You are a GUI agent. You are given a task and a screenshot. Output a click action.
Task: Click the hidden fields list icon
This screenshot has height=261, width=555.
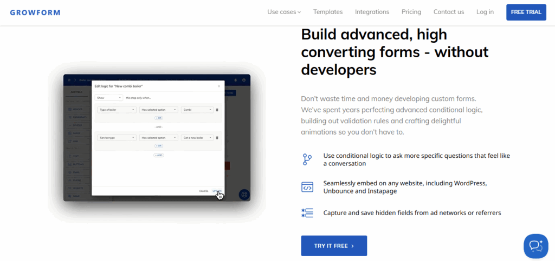click(307, 213)
